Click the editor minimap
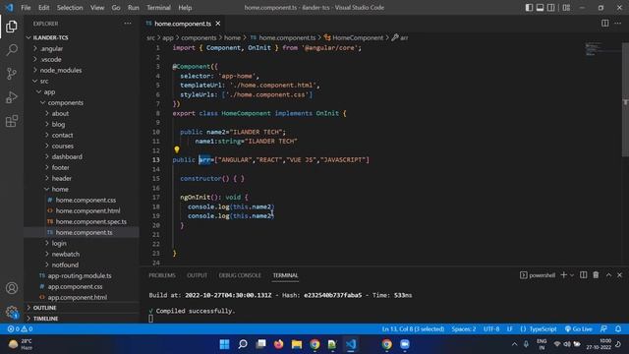 [x=601, y=49]
